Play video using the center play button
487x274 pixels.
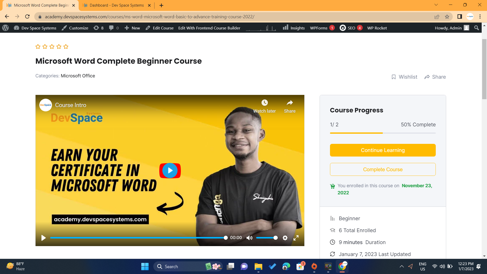pyautogui.click(x=170, y=170)
